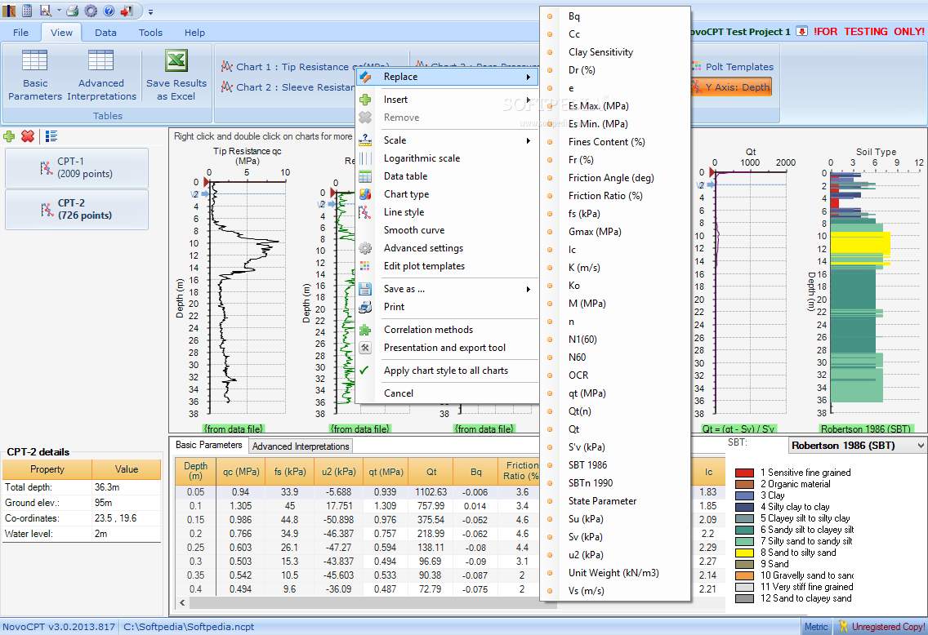928x635 pixels.
Task: Choose Smooth curve from context menu
Action: point(447,230)
